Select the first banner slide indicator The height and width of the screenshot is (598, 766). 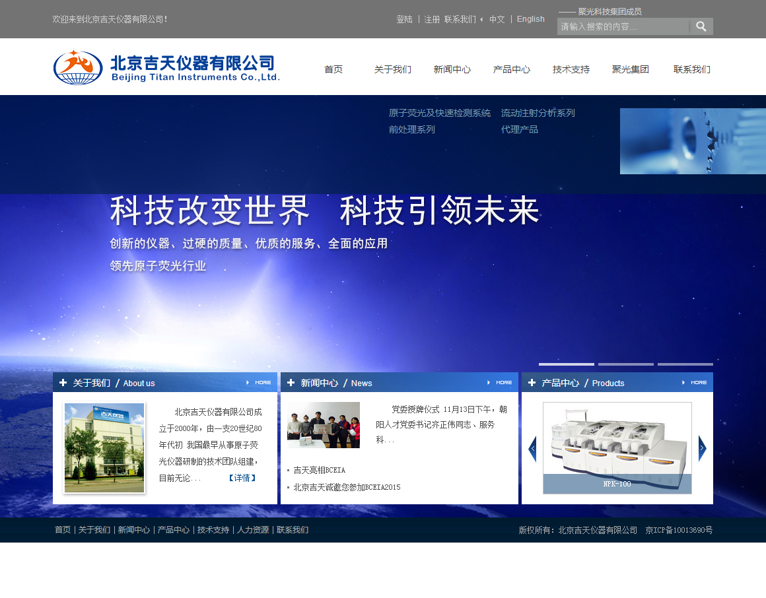(x=566, y=364)
